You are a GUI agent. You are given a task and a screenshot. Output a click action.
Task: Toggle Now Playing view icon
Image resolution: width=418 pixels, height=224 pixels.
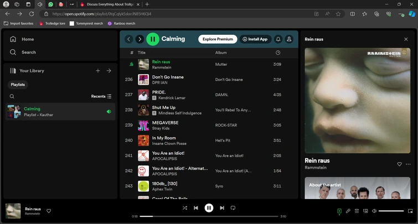click(x=339, y=211)
